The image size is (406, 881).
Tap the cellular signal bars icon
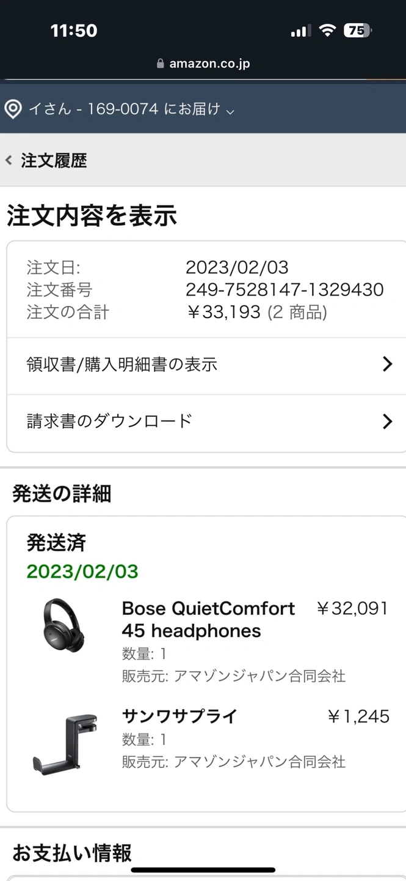(x=300, y=31)
